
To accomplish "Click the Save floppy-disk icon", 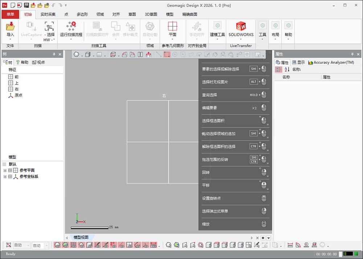I will pyautogui.click(x=26, y=5).
